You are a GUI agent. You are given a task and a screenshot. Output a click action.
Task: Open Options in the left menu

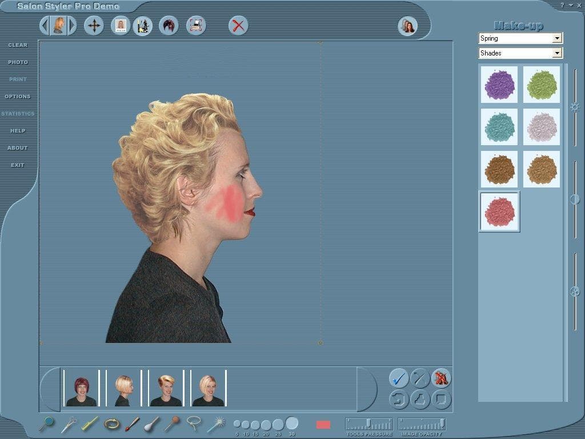[18, 97]
